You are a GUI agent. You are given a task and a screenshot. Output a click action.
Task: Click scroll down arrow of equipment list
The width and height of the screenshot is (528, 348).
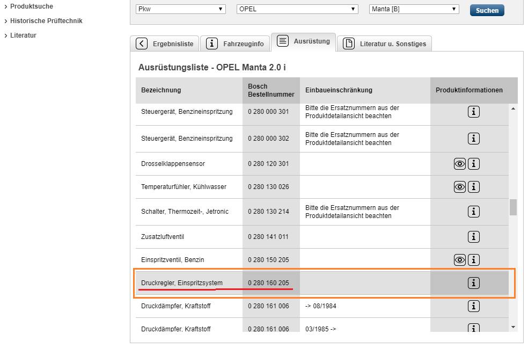click(513, 327)
